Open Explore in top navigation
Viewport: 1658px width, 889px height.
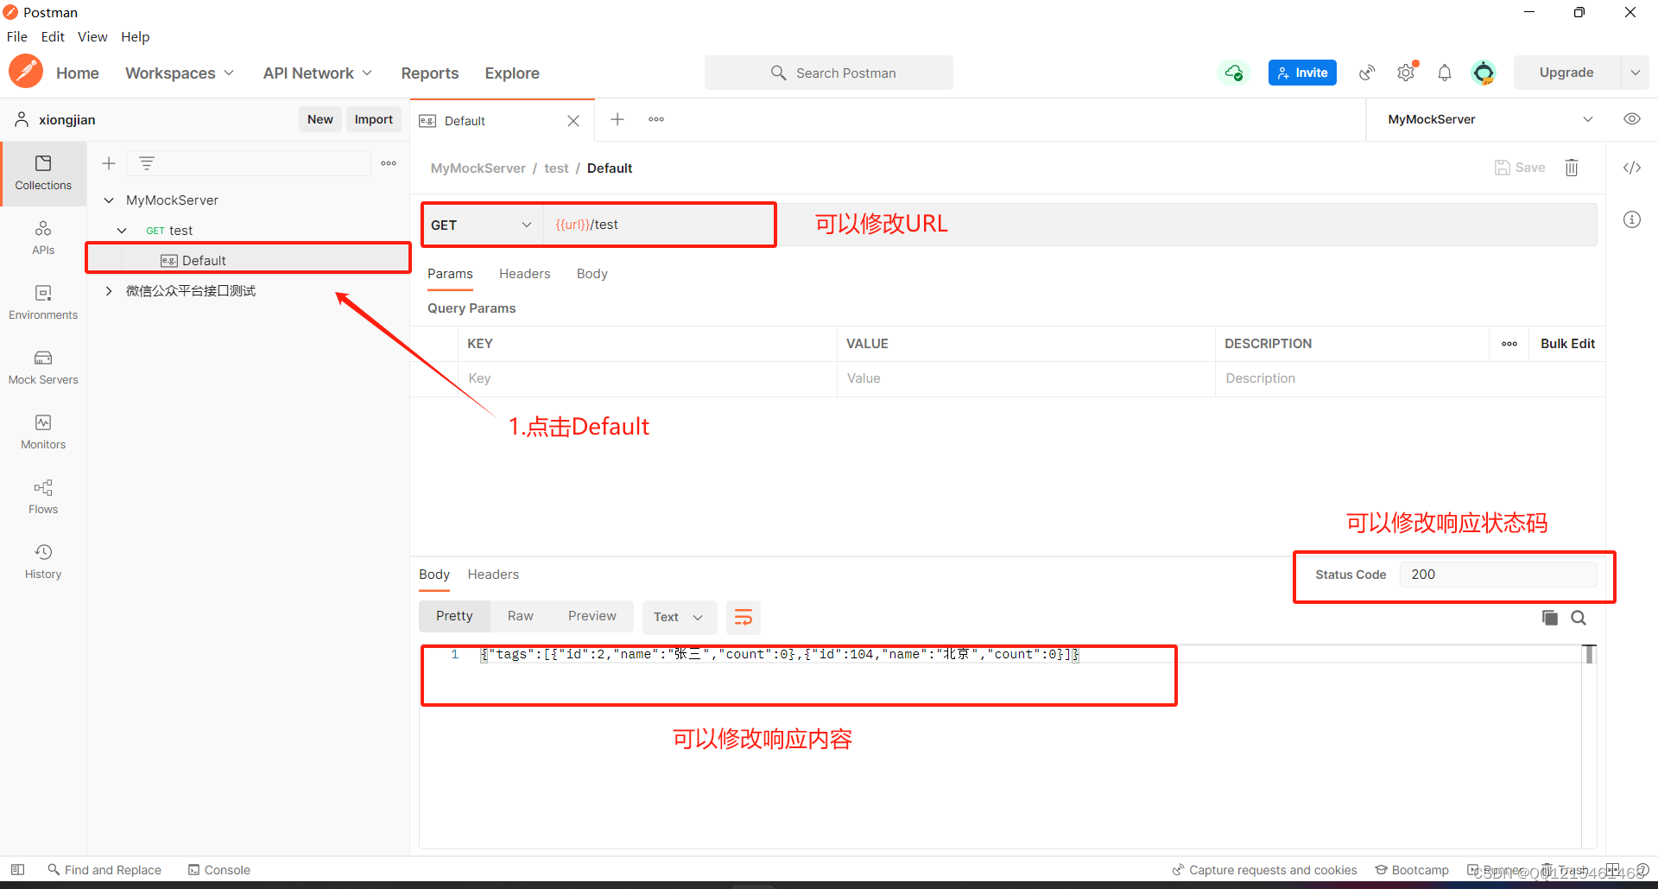512,73
